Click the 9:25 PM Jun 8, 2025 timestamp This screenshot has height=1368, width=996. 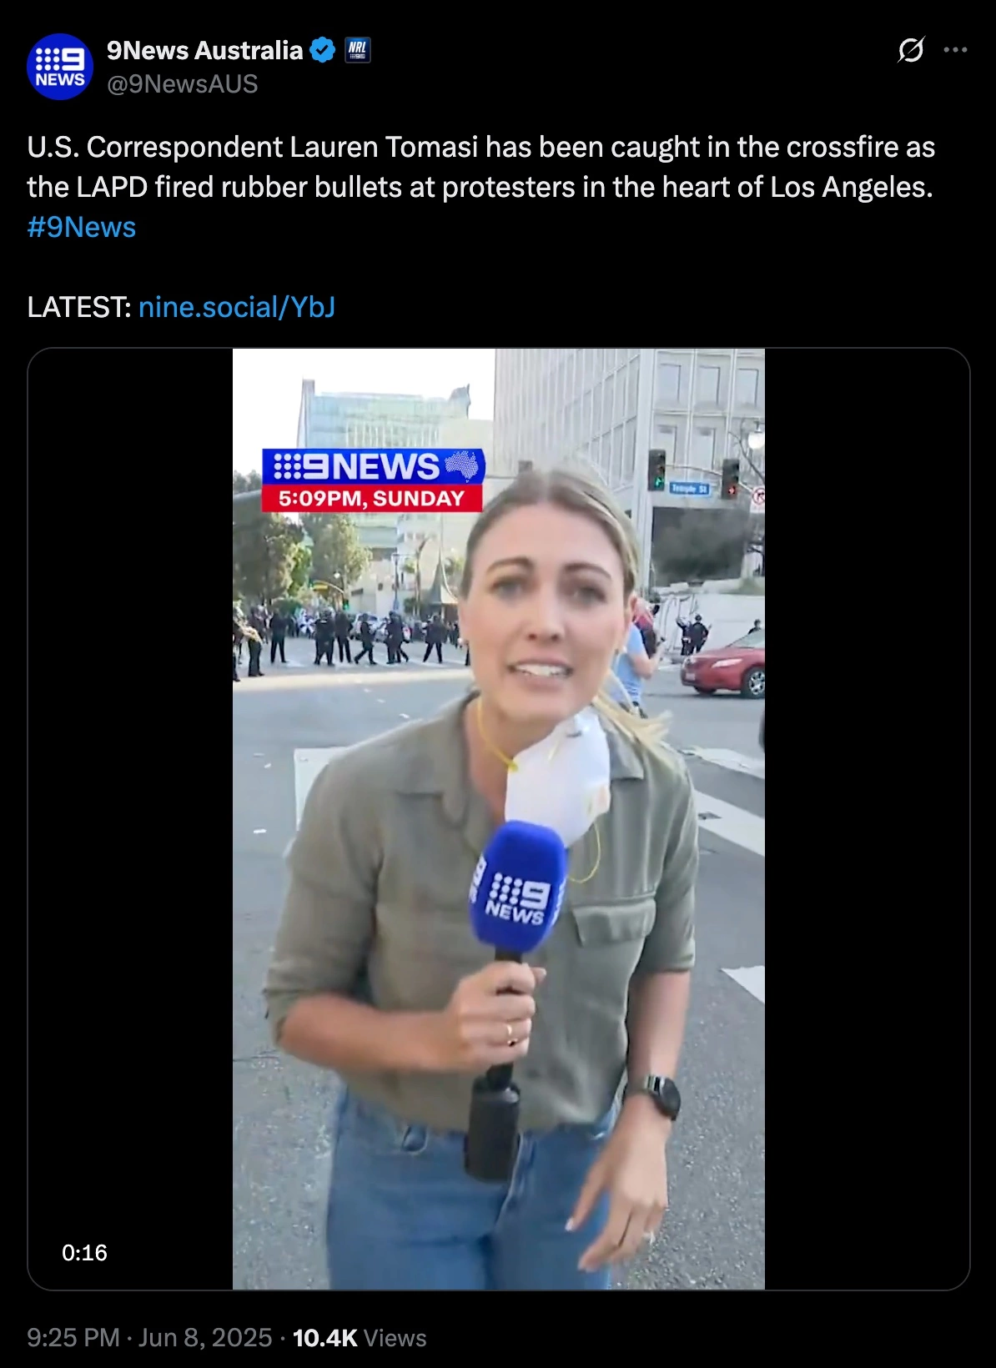pos(149,1338)
